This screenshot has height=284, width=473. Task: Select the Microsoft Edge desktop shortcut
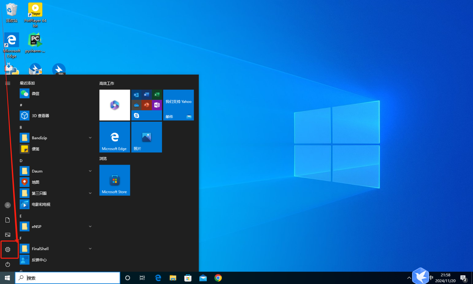click(12, 45)
